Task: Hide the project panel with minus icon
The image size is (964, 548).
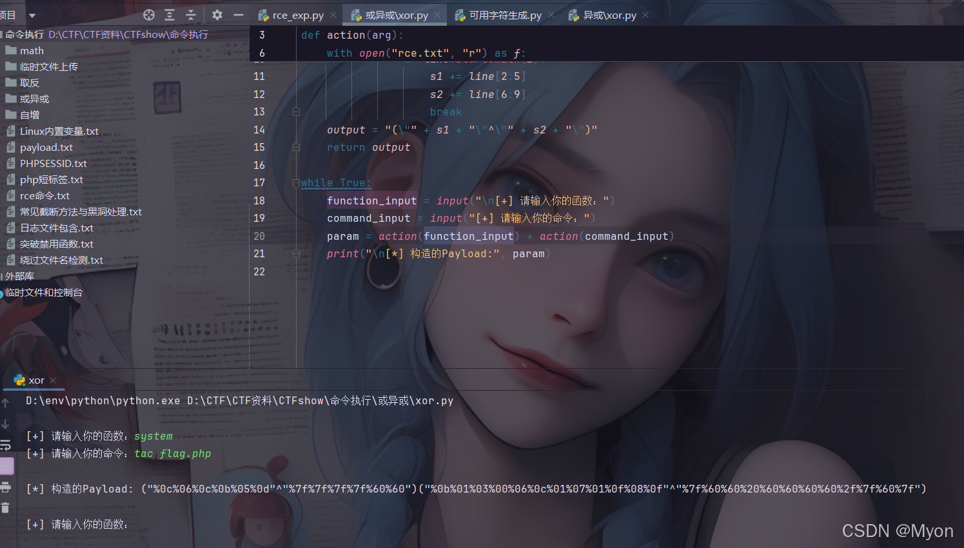Action: coord(239,15)
